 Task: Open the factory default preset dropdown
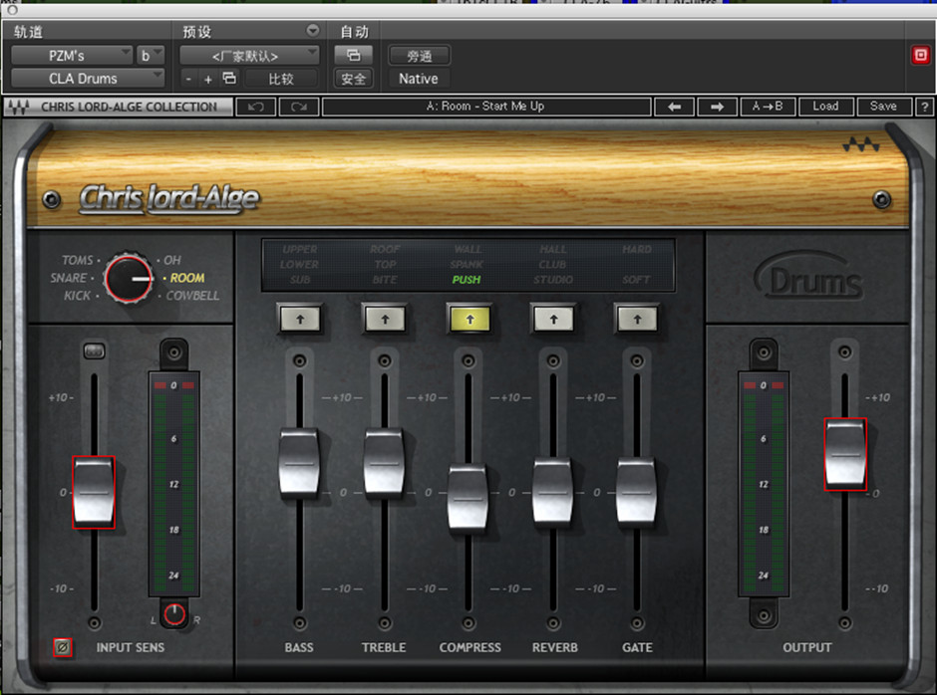pyautogui.click(x=249, y=56)
